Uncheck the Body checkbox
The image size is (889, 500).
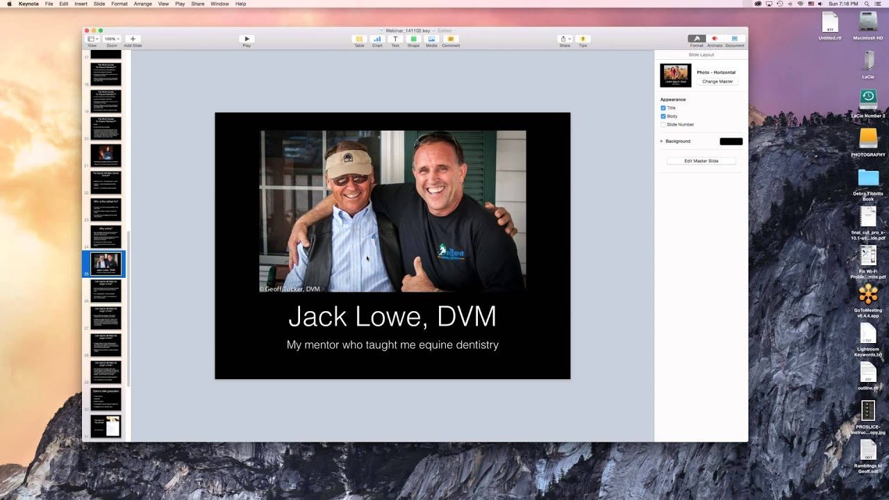[663, 116]
